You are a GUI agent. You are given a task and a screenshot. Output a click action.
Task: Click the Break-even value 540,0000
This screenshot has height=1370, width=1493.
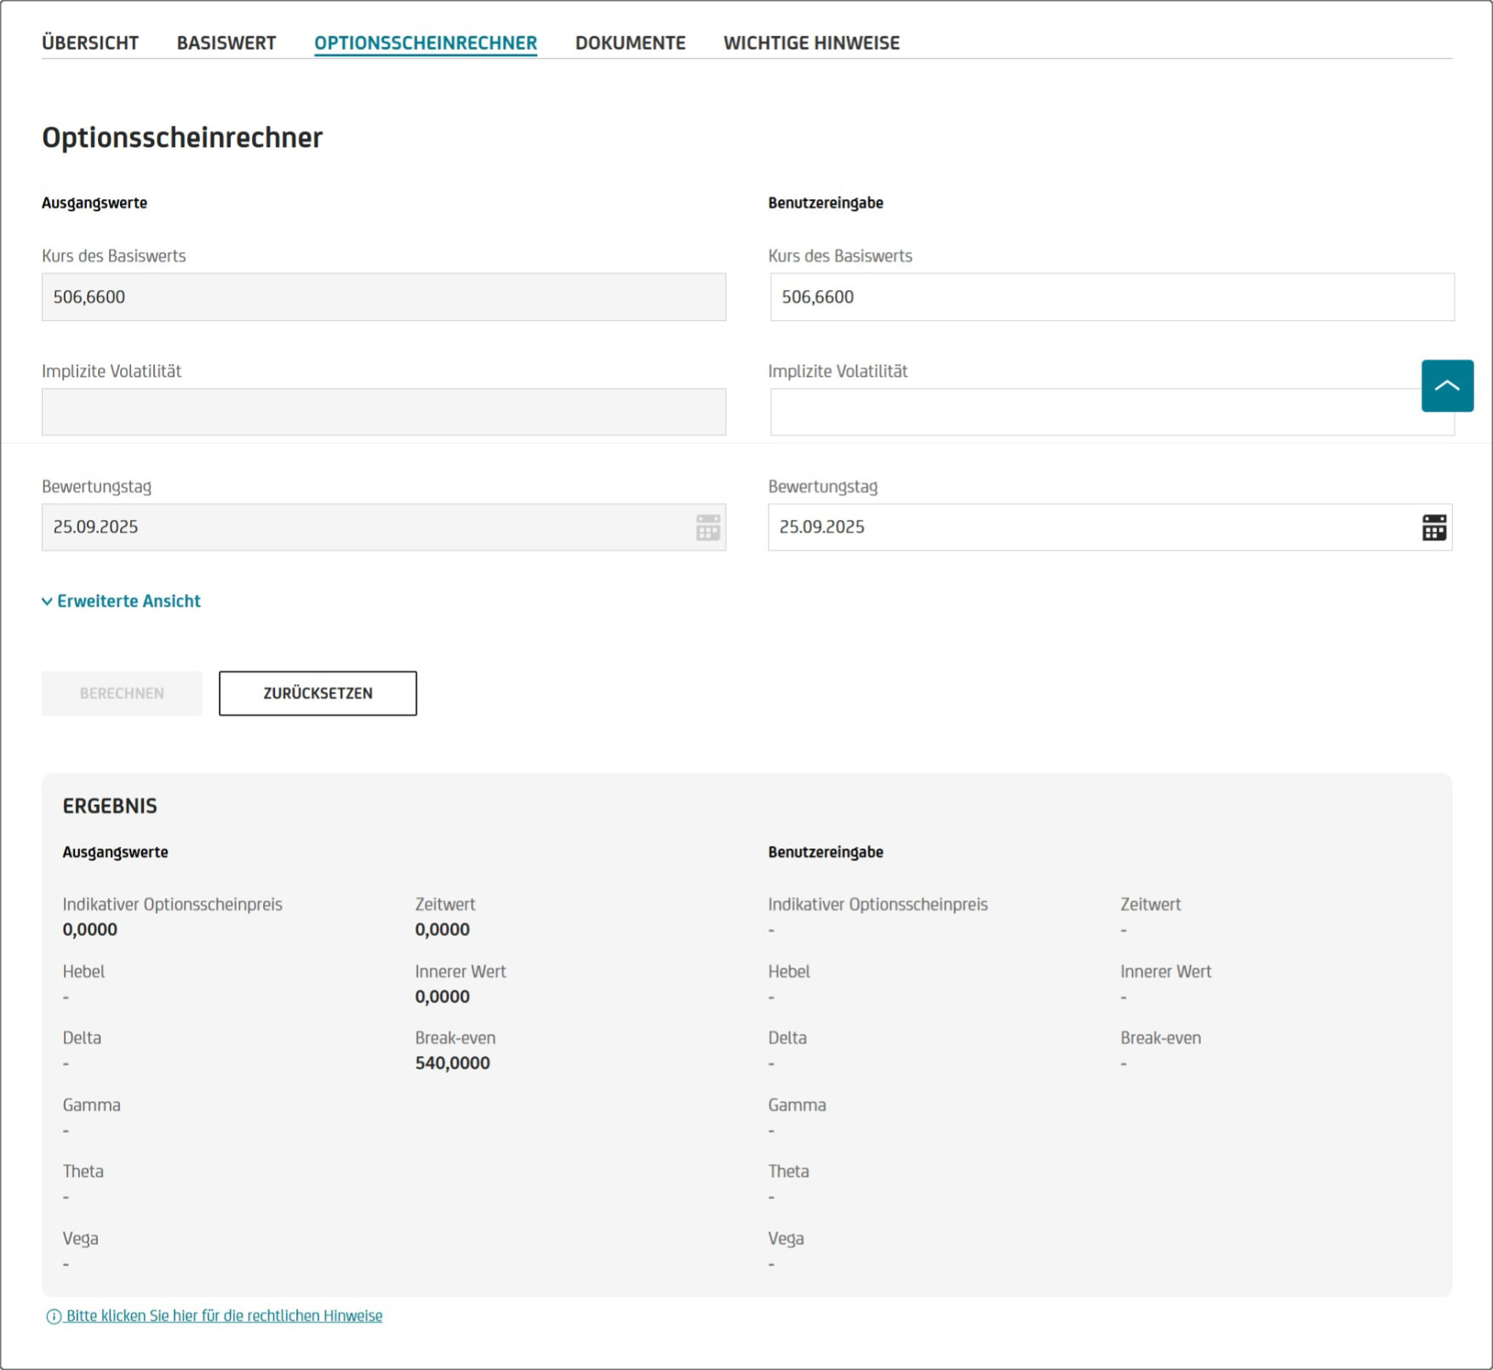click(452, 1063)
